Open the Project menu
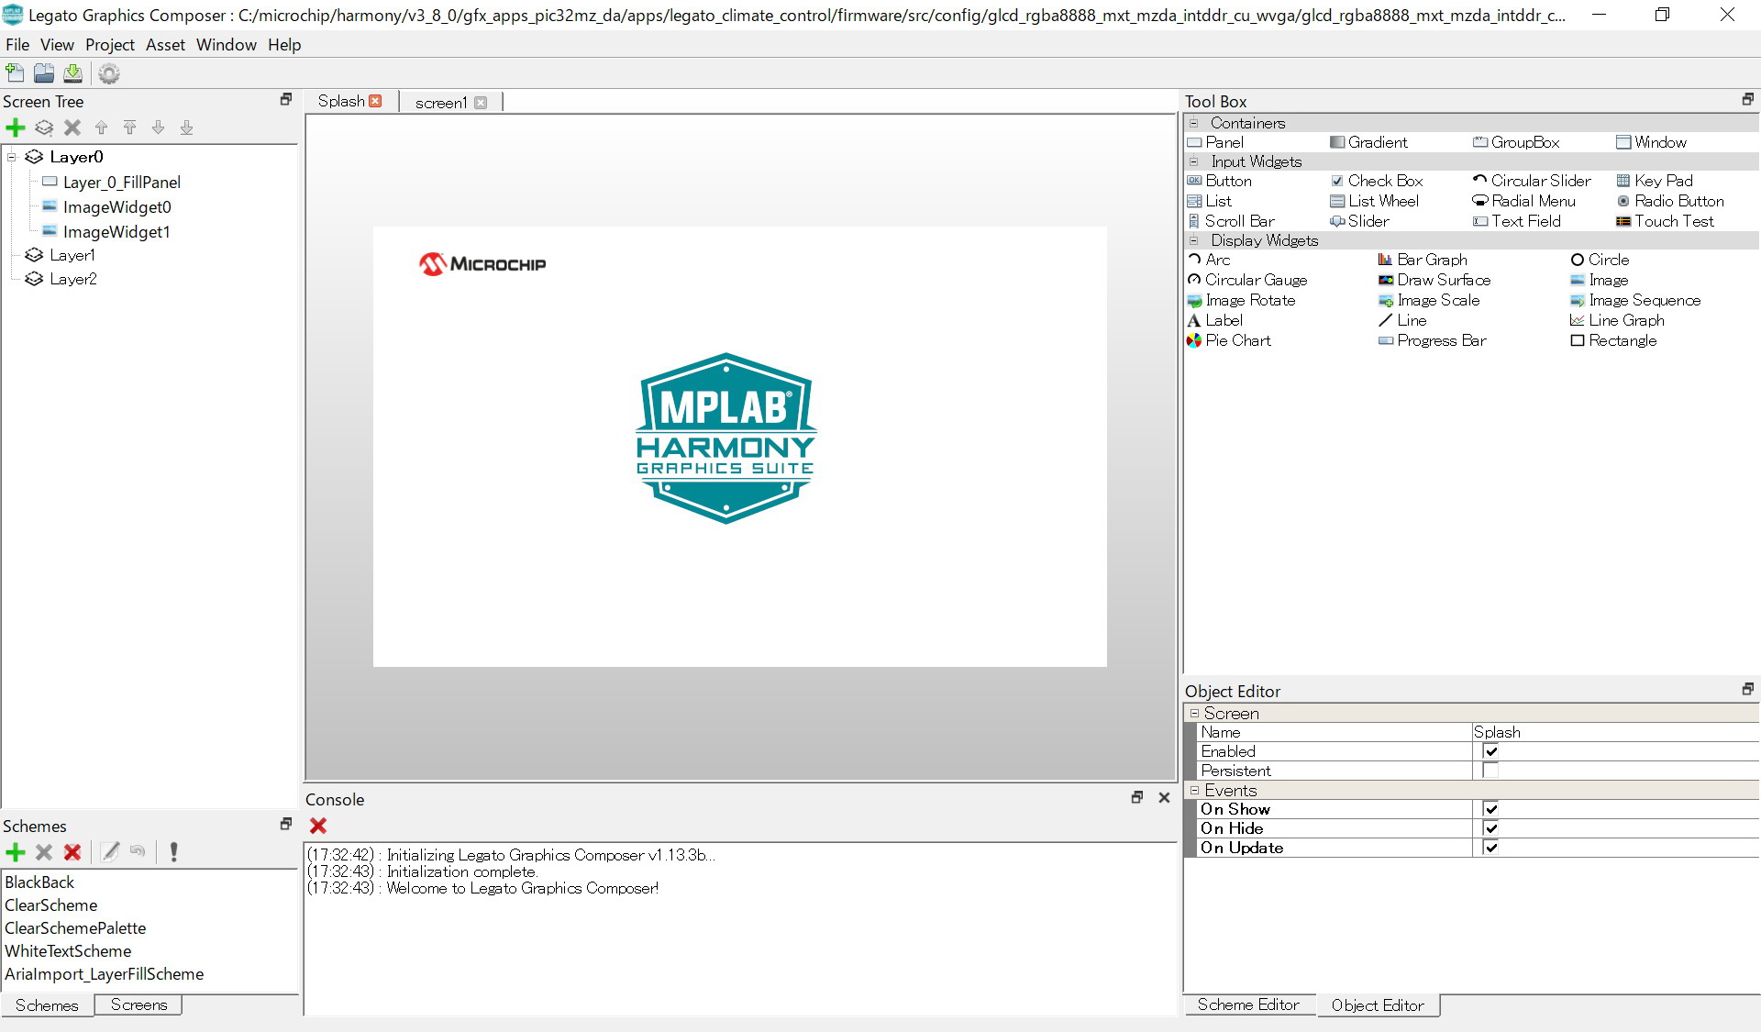The image size is (1761, 1032). [110, 45]
